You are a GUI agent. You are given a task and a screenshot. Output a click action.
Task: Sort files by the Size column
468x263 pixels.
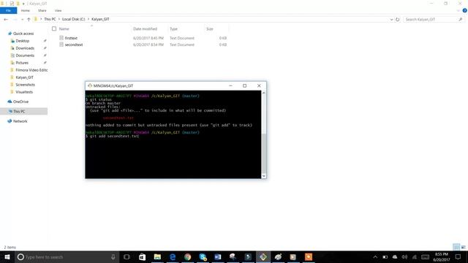(210, 29)
